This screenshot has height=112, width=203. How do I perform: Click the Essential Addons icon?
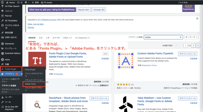pyautogui.click(x=3, y=53)
